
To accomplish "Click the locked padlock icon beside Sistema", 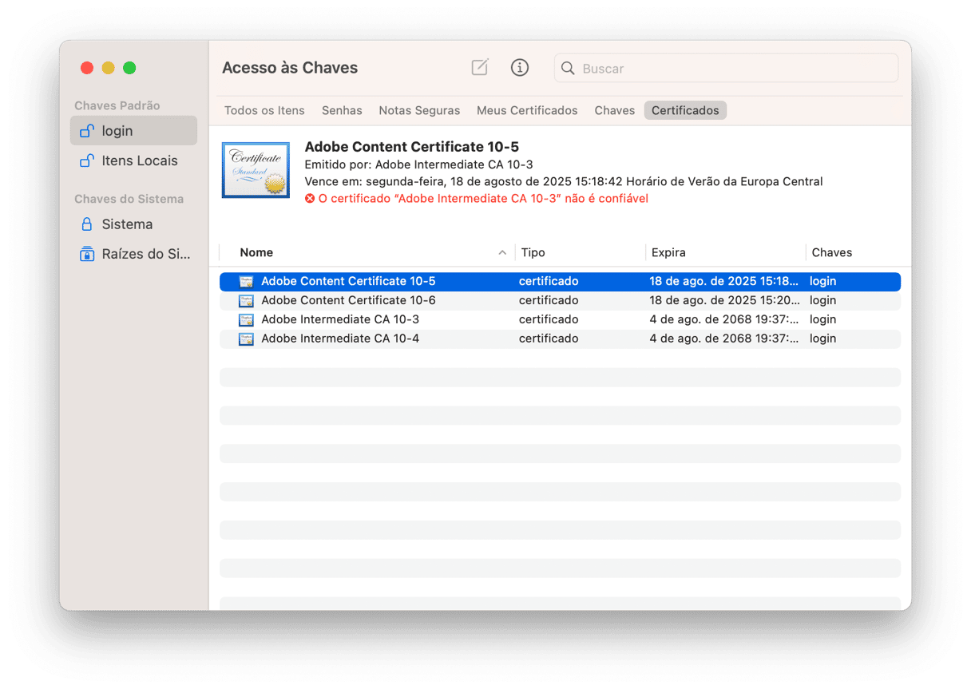I will [x=87, y=224].
